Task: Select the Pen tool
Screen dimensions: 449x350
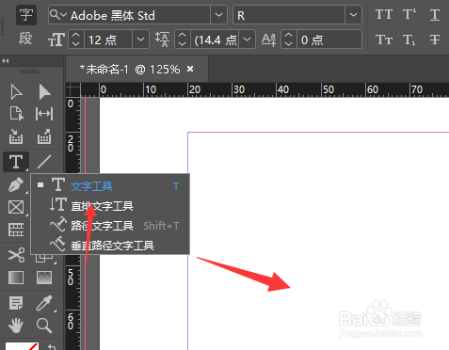Action: [x=16, y=185]
